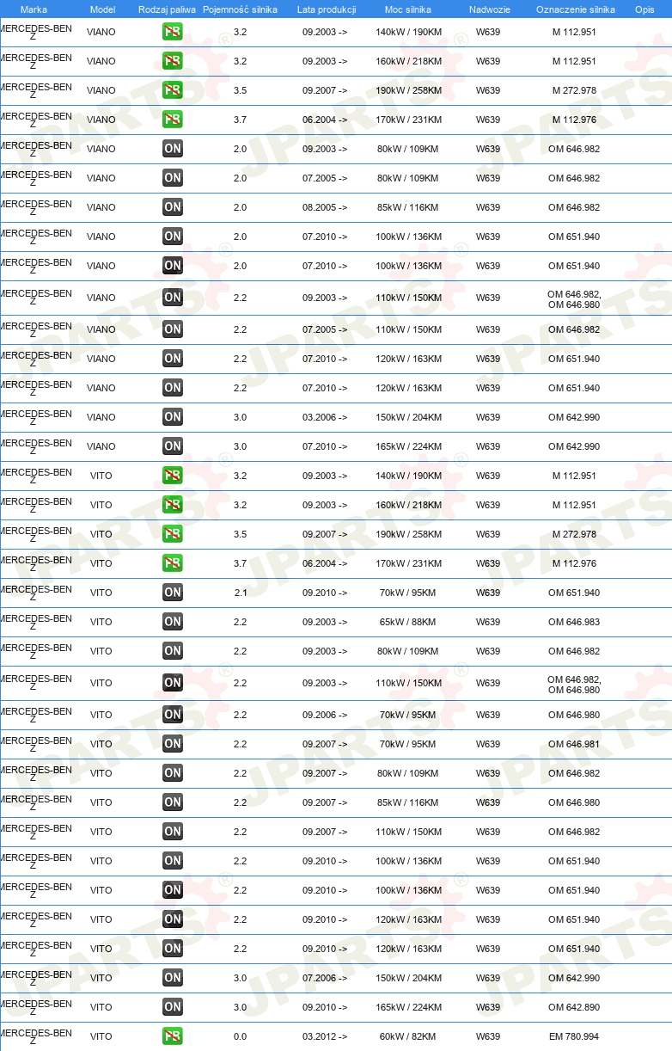672x1051 pixels.
Task: Click diesel ON icon for VIANO 2.0 07.2005
Action: pyautogui.click(x=173, y=178)
